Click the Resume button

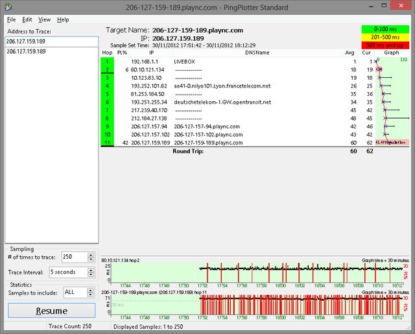click(x=51, y=311)
